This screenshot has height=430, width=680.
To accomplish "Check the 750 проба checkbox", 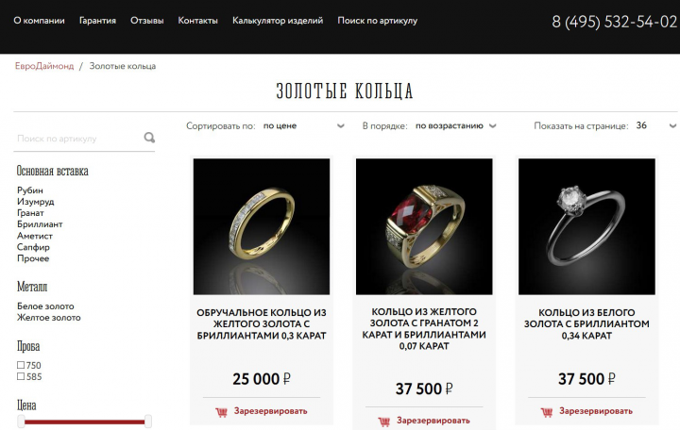I will (x=21, y=365).
